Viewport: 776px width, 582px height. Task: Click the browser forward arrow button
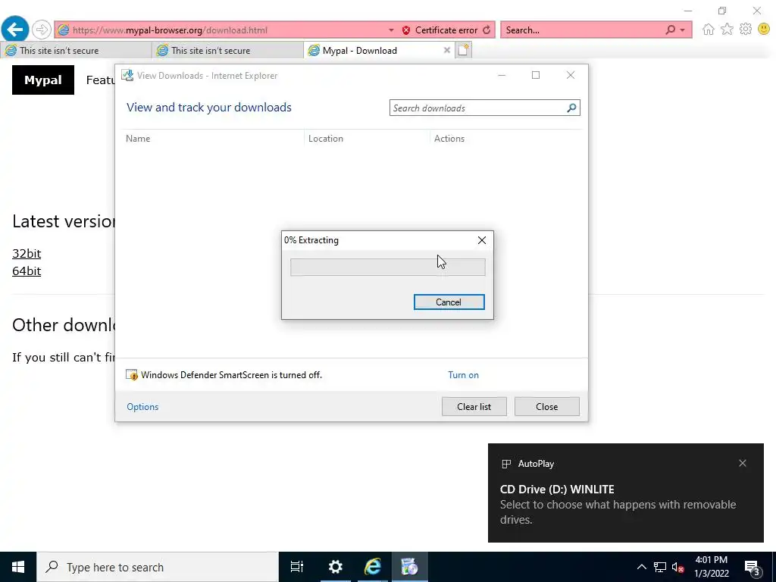pyautogui.click(x=42, y=30)
